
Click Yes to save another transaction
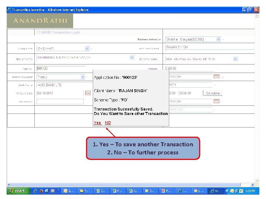click(98, 123)
